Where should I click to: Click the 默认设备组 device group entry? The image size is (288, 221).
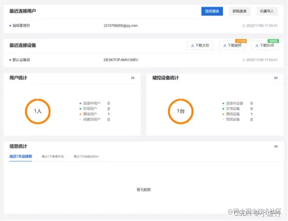point(21,60)
